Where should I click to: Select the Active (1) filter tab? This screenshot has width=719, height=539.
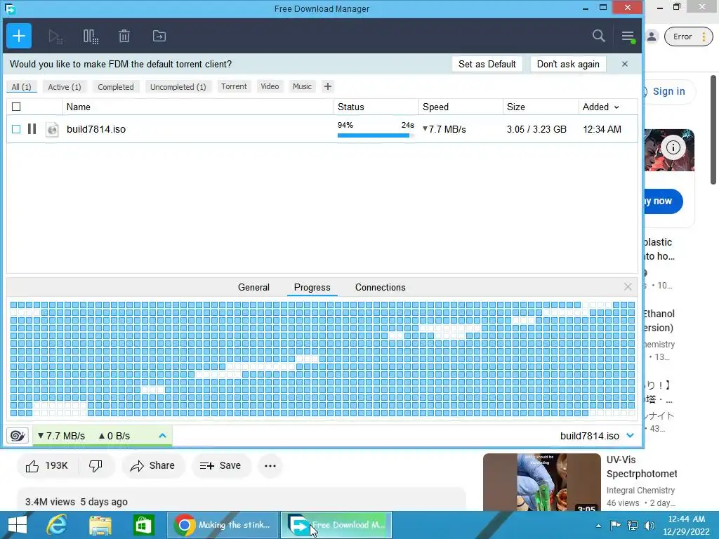pyautogui.click(x=64, y=86)
